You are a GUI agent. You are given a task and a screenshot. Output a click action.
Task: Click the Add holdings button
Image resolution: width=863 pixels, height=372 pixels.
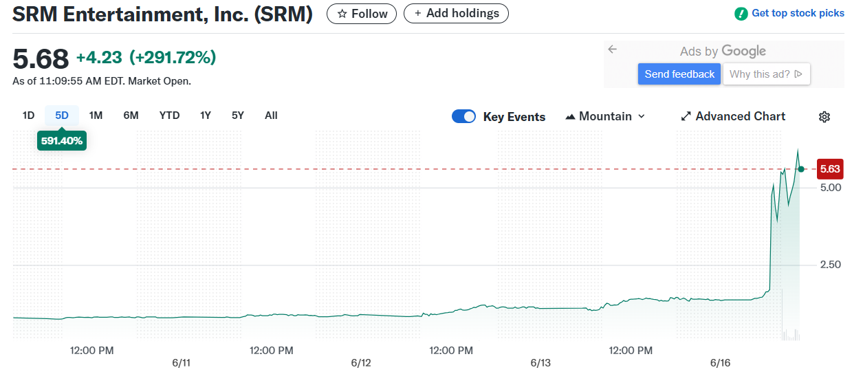coord(456,13)
